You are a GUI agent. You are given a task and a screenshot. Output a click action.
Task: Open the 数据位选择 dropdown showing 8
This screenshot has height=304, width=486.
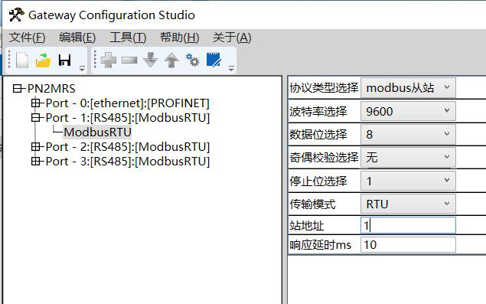click(x=408, y=134)
